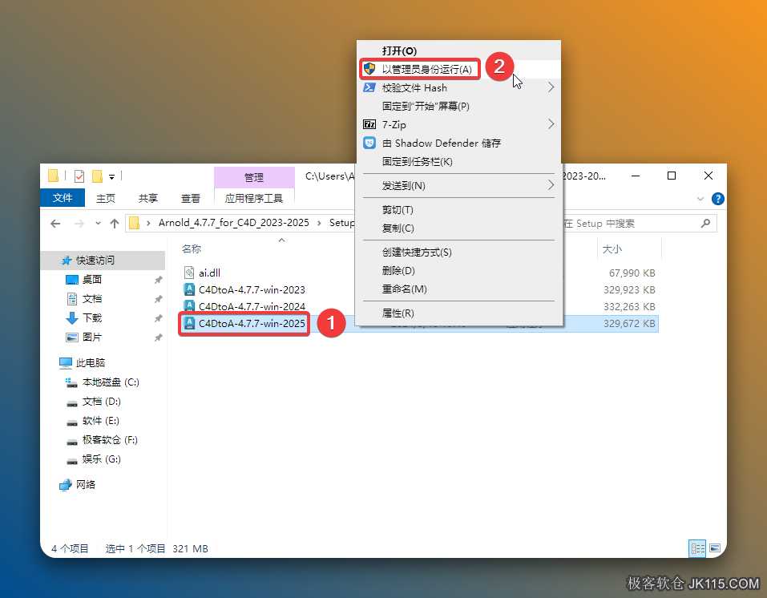
Task: Open recent locations dropdown arrow
Action: click(99, 224)
